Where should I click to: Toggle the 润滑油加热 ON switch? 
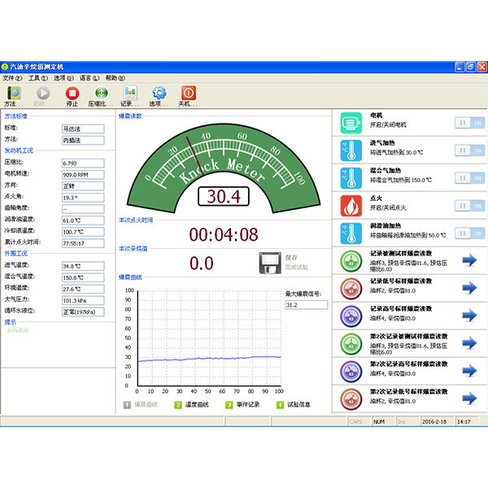point(469,233)
